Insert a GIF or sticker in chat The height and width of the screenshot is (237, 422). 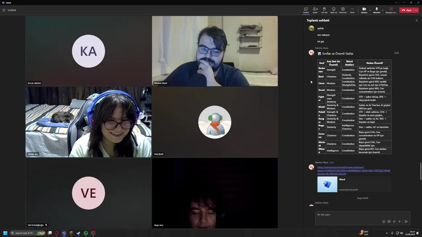pos(389,222)
